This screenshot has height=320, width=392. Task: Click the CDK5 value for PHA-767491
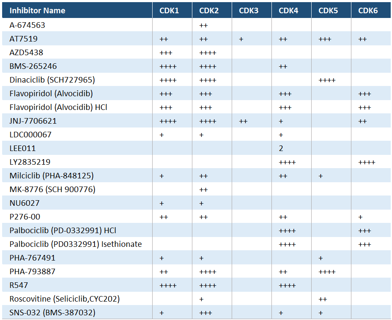click(x=321, y=258)
